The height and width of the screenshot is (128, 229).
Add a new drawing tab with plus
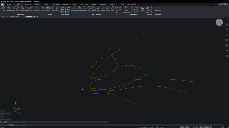tap(37, 17)
